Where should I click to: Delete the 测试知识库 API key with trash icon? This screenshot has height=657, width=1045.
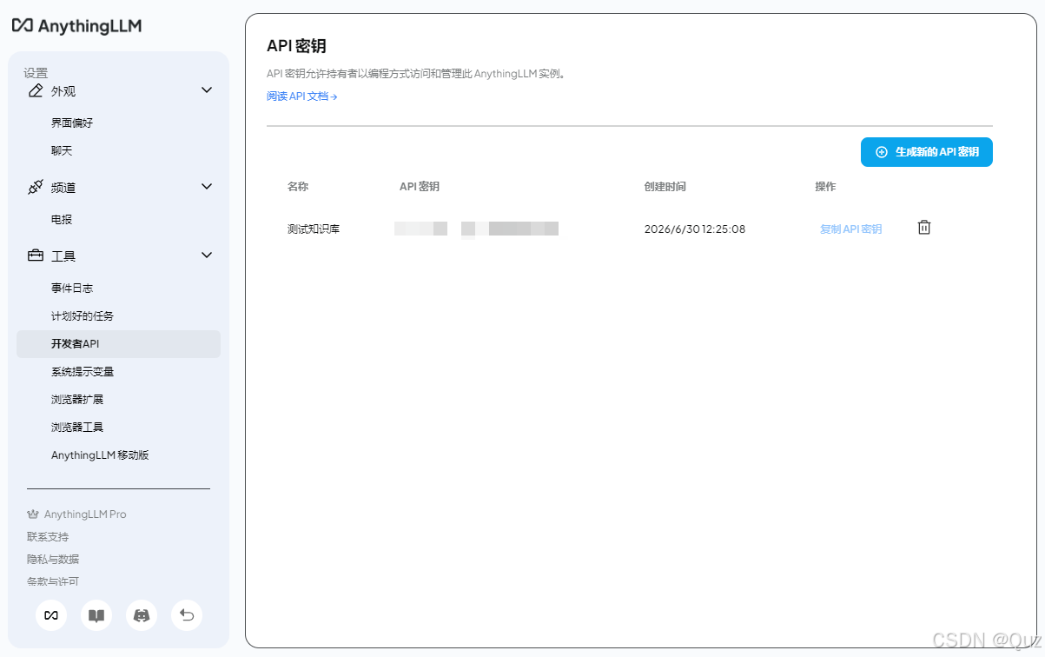point(924,228)
